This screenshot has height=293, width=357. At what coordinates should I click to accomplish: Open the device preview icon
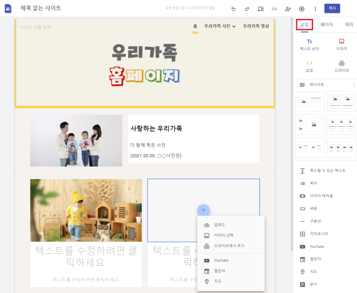click(x=260, y=9)
